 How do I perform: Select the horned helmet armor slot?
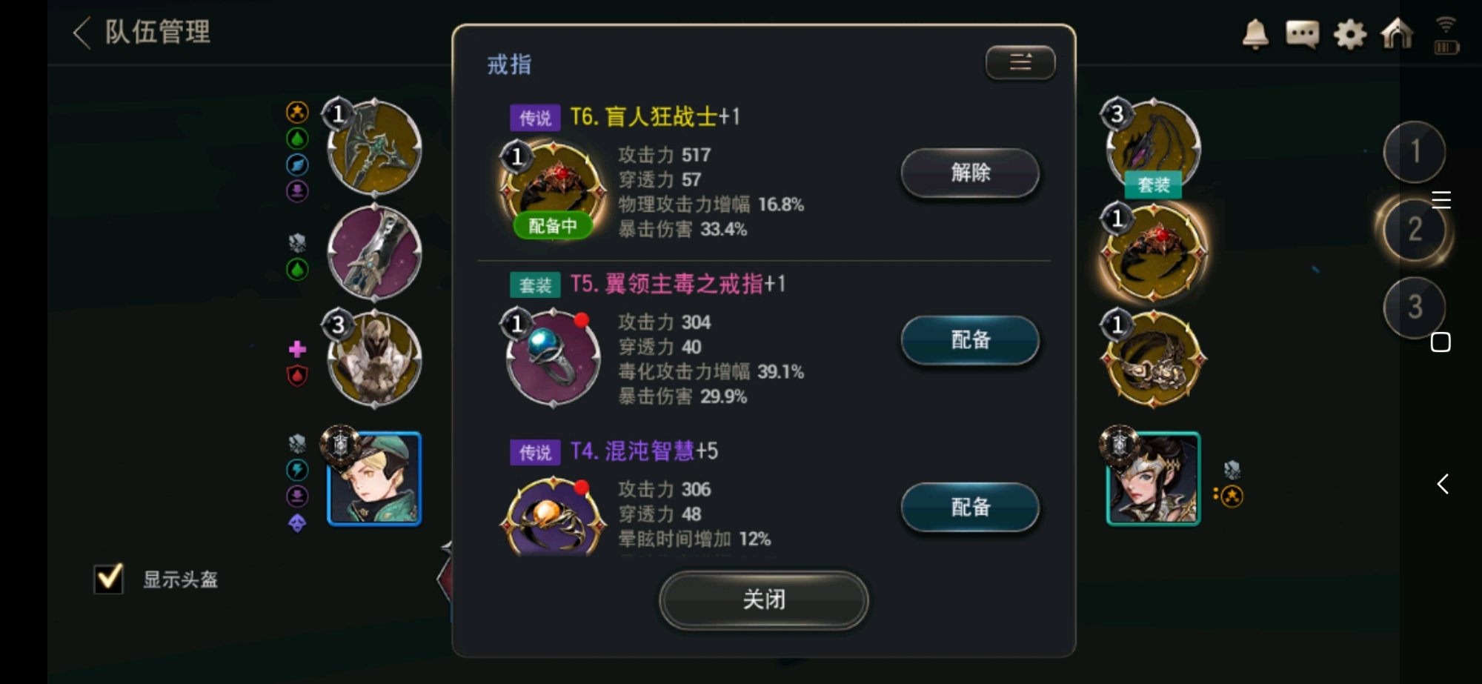click(x=374, y=359)
